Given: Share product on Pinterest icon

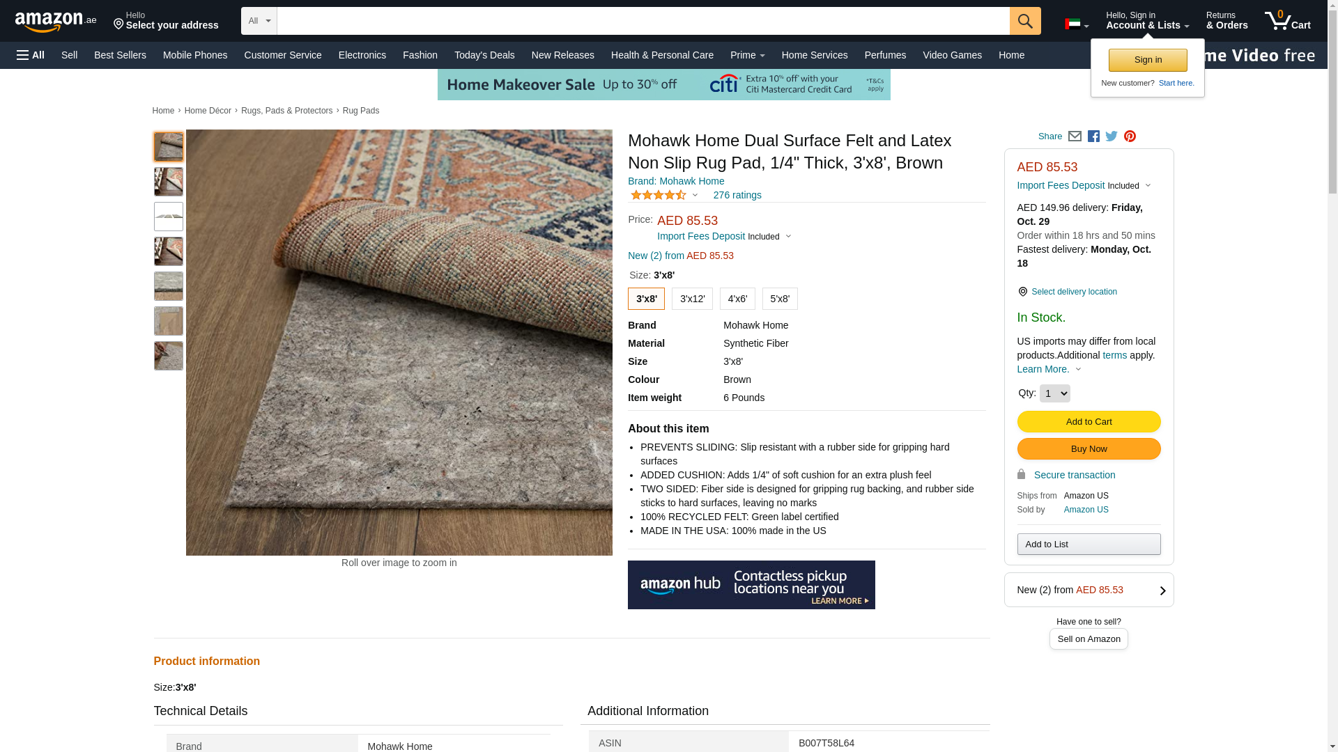Looking at the screenshot, I should click(x=1130, y=136).
